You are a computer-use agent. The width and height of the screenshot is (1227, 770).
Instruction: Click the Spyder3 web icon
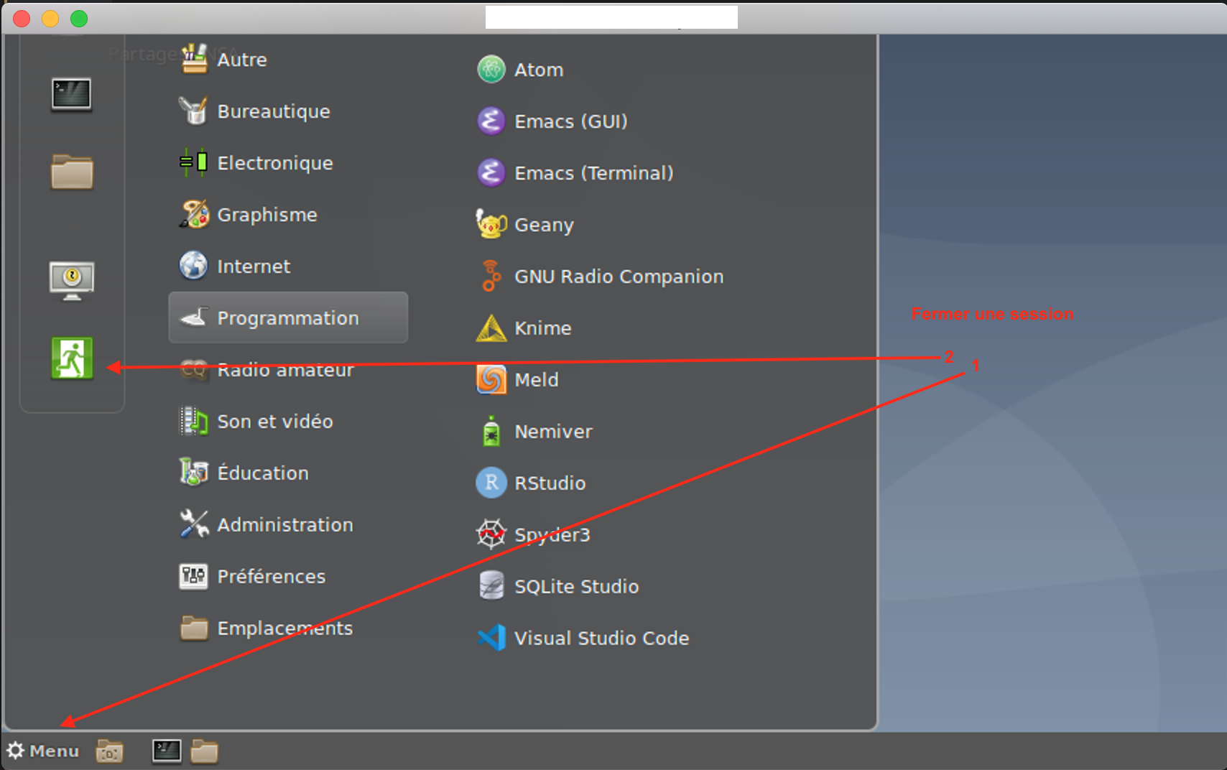pyautogui.click(x=491, y=534)
